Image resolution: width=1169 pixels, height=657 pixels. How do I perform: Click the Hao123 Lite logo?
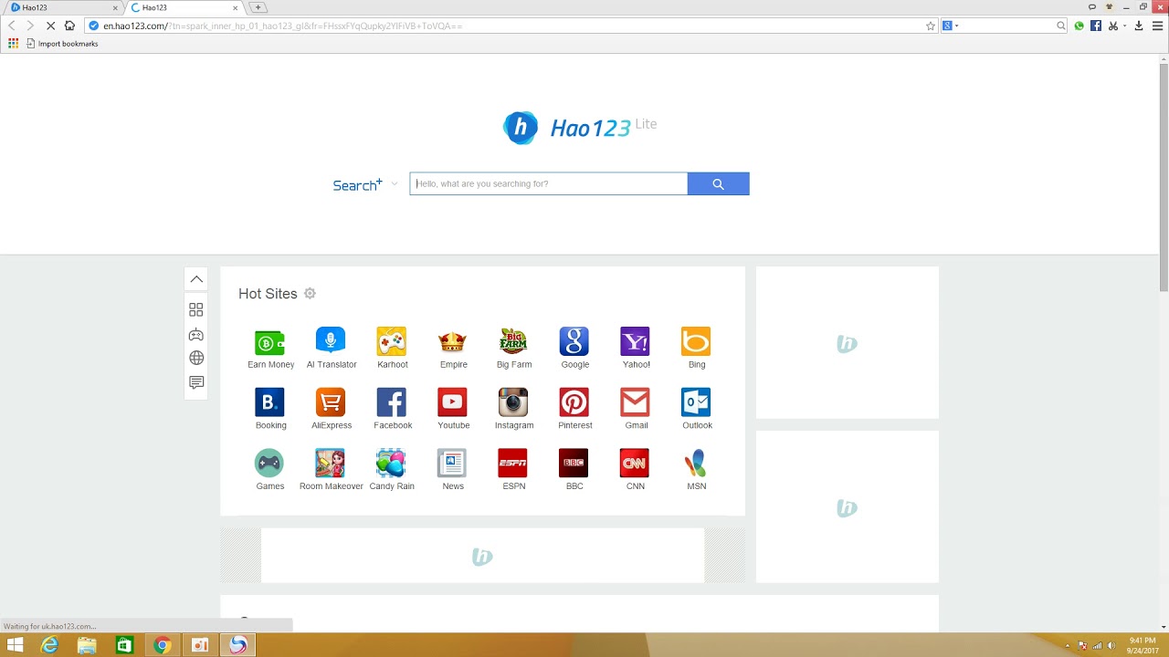tap(579, 127)
